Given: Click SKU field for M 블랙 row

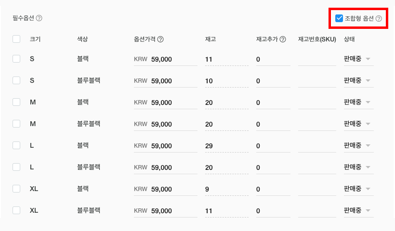Looking at the screenshot, I should (x=316, y=103).
